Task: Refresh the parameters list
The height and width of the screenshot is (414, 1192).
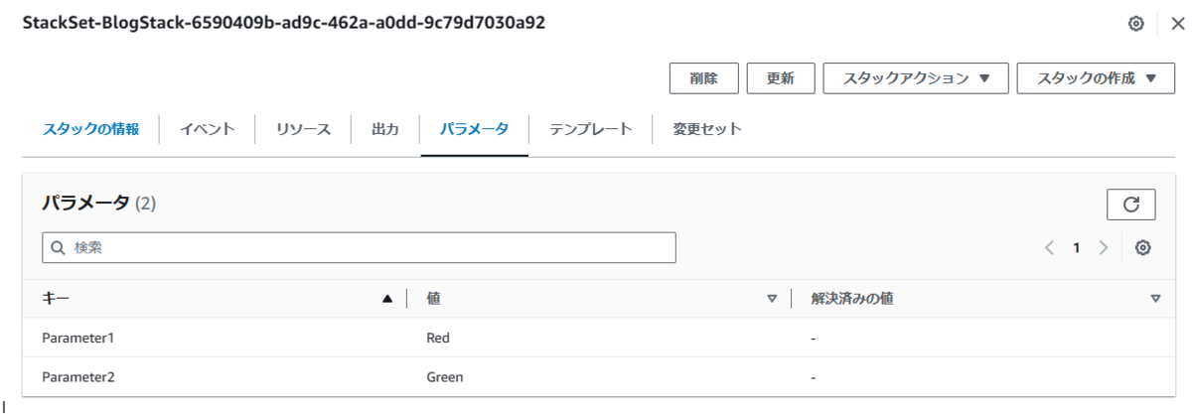Action: tap(1131, 205)
